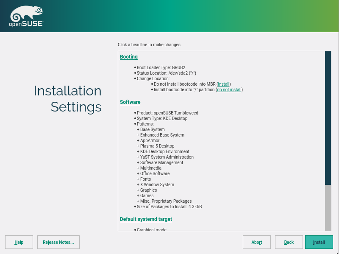The image size is (339, 254).
Task: Click the 'install' link for MBR bootcode
Action: coord(224,84)
